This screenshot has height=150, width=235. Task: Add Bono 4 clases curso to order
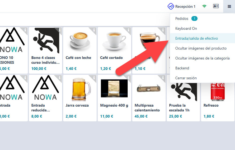[45, 50]
